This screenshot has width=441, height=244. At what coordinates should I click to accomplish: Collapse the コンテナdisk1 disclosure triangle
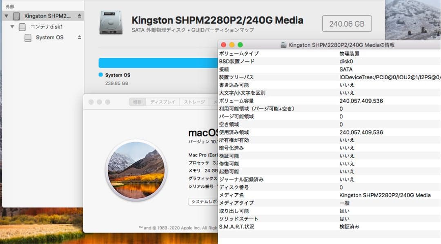click(x=12, y=27)
